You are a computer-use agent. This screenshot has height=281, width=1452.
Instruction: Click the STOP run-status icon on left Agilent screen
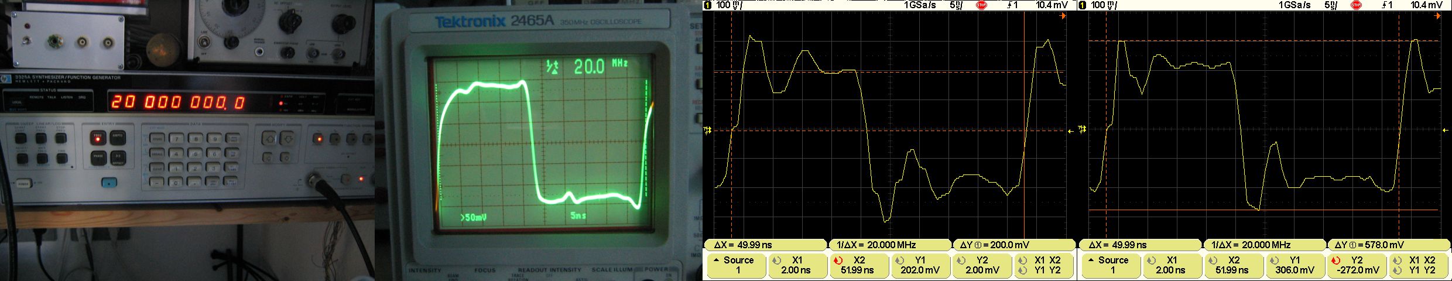pos(982,5)
